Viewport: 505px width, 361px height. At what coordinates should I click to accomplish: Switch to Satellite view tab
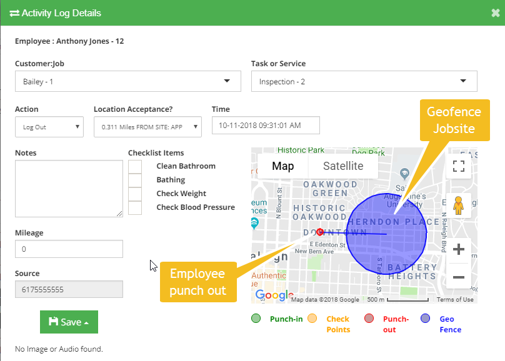[343, 166]
